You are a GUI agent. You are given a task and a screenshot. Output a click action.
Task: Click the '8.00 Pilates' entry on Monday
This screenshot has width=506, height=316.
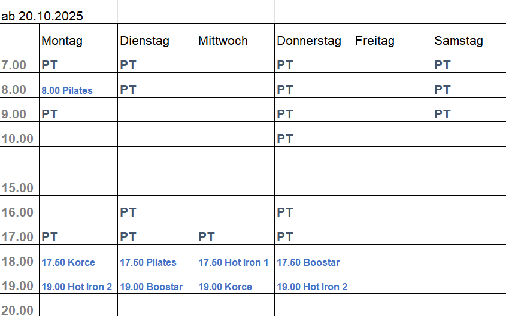tap(67, 90)
